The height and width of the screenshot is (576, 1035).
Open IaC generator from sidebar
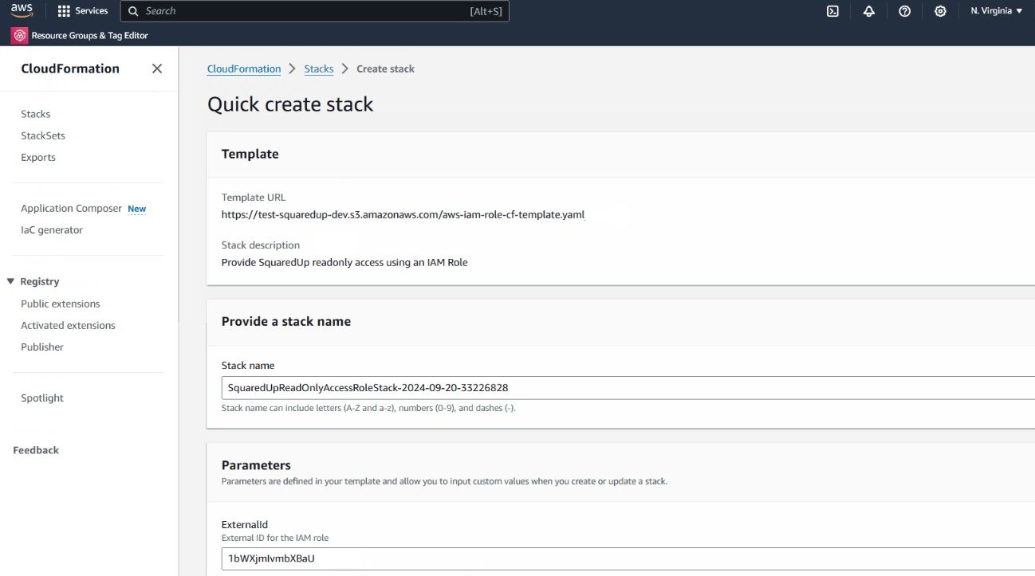pyautogui.click(x=51, y=229)
